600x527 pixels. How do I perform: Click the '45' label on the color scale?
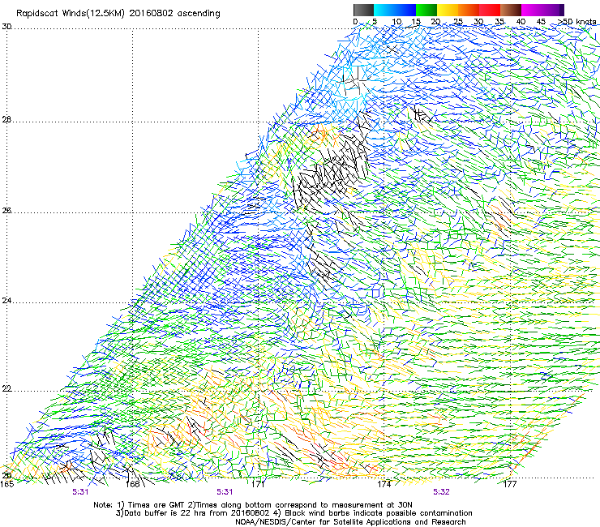click(x=541, y=22)
